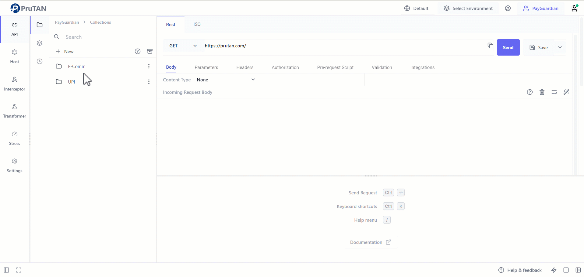Click the Save button

click(x=539, y=47)
